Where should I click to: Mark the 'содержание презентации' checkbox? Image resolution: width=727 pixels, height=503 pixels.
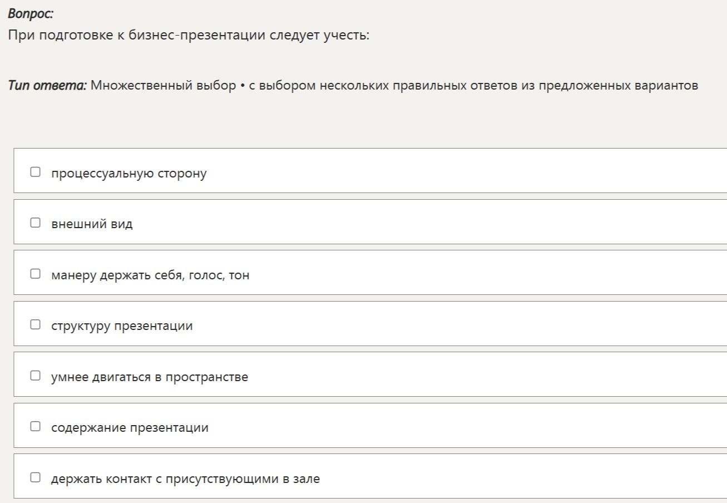click(x=36, y=426)
